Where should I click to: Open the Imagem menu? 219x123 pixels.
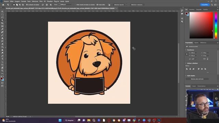coord(17,1)
